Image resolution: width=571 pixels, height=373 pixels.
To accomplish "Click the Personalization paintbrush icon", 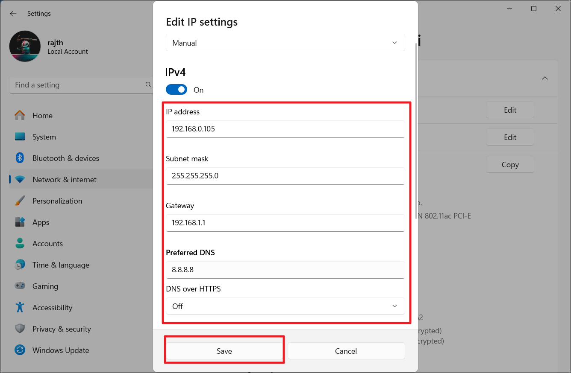I will point(20,201).
